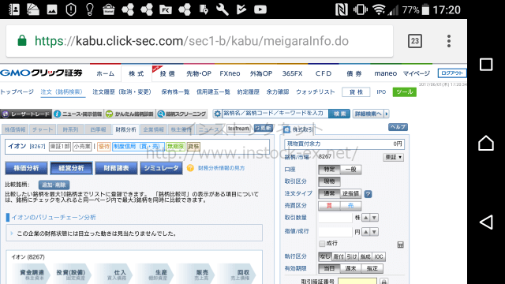The image size is (505, 284).
Task: Select 逆指値 order type
Action: tap(350, 193)
